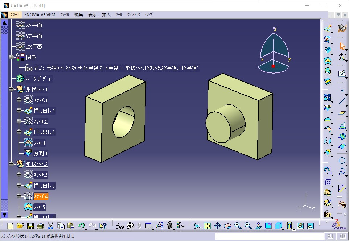Select the Extrude surface tool in right toolbar
Viewport: 349px width, 241px height.
point(328,28)
